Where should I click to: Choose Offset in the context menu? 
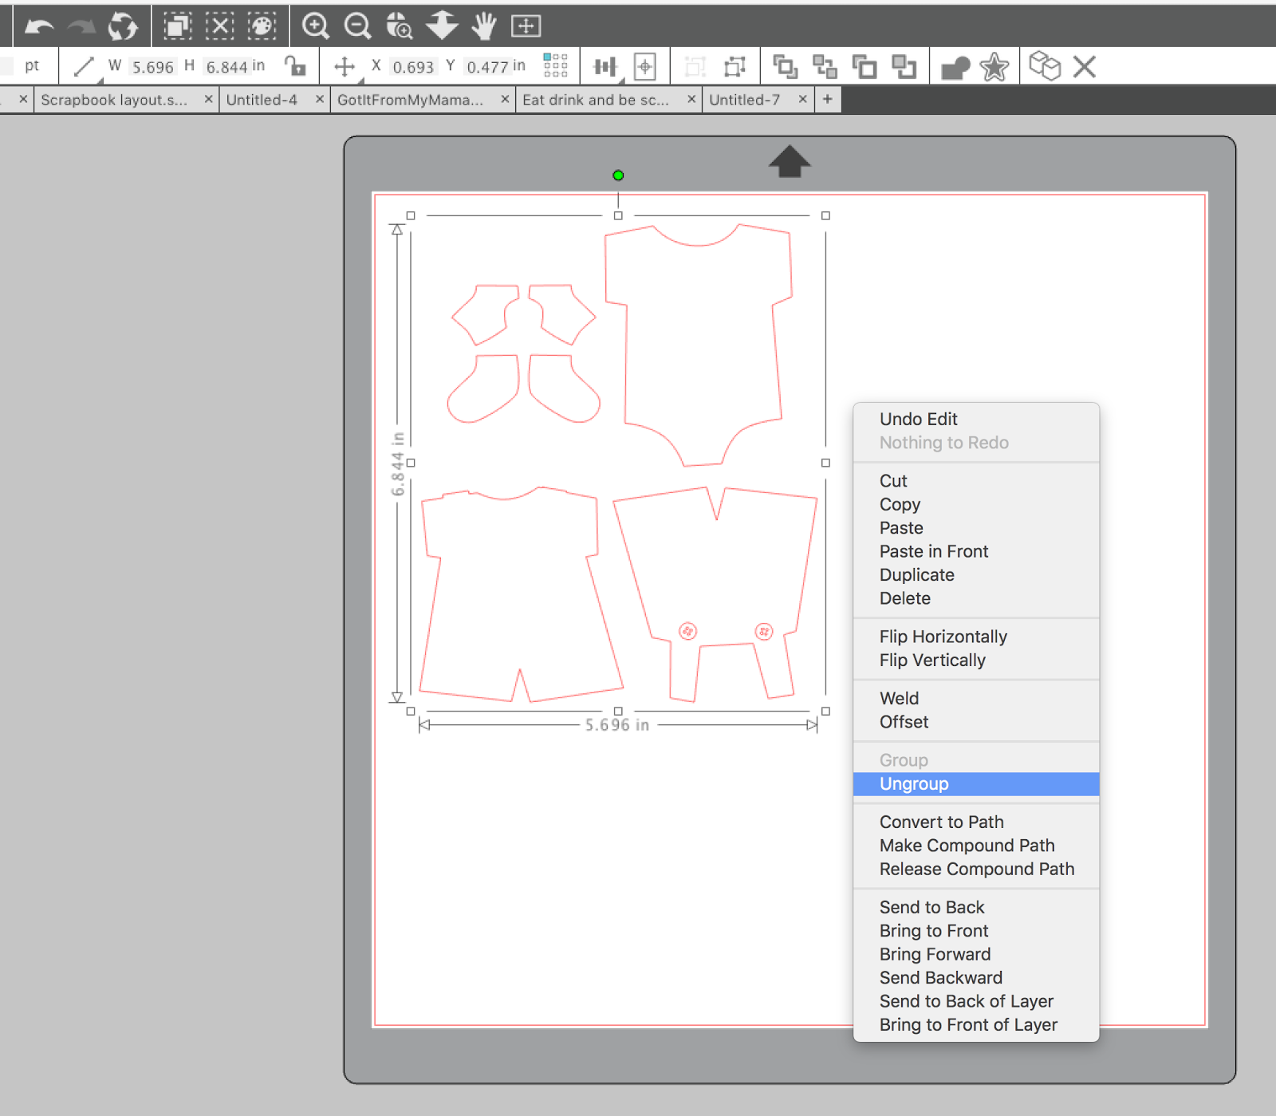coord(976,722)
